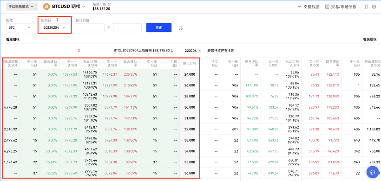This screenshot has height=181, width=381.
Task: Open 交易/市场信息 document icon
Action: click(327, 7)
